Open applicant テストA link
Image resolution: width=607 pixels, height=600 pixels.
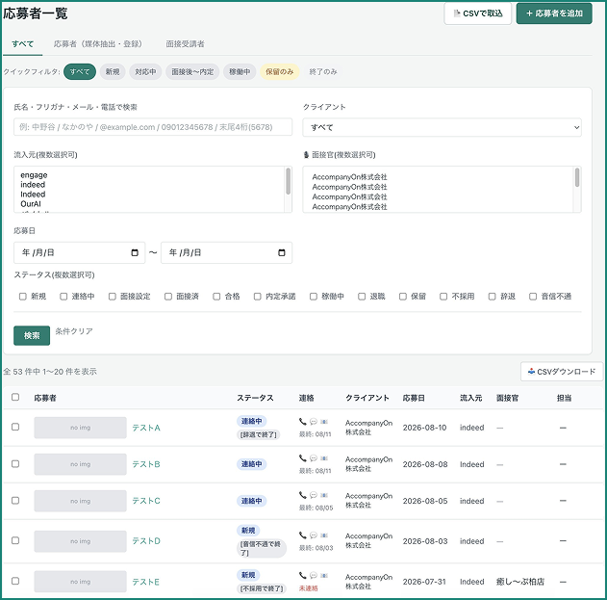tap(146, 428)
